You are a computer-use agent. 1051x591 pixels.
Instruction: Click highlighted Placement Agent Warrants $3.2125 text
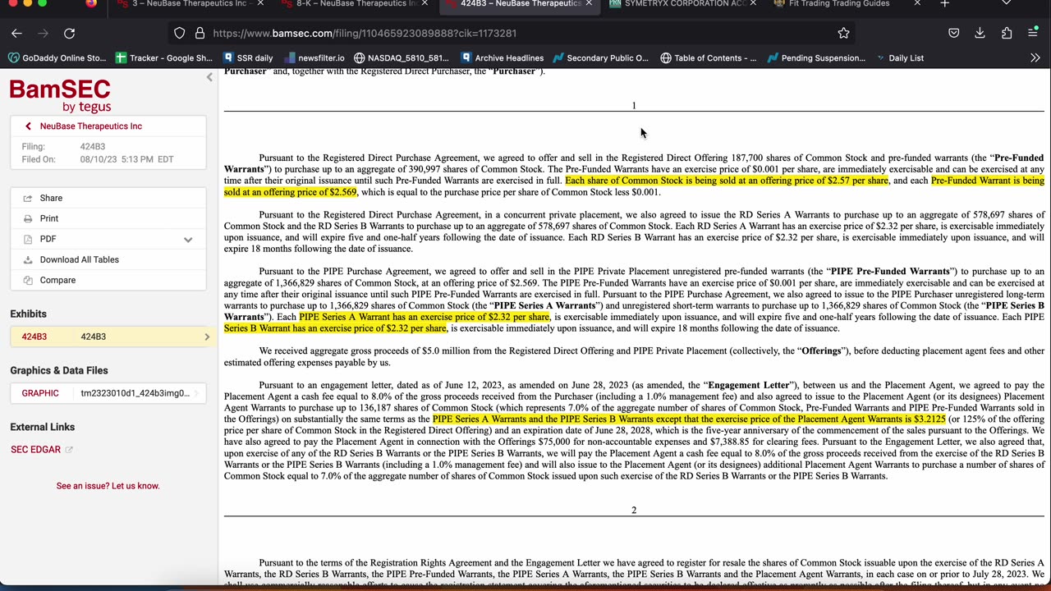(689, 419)
